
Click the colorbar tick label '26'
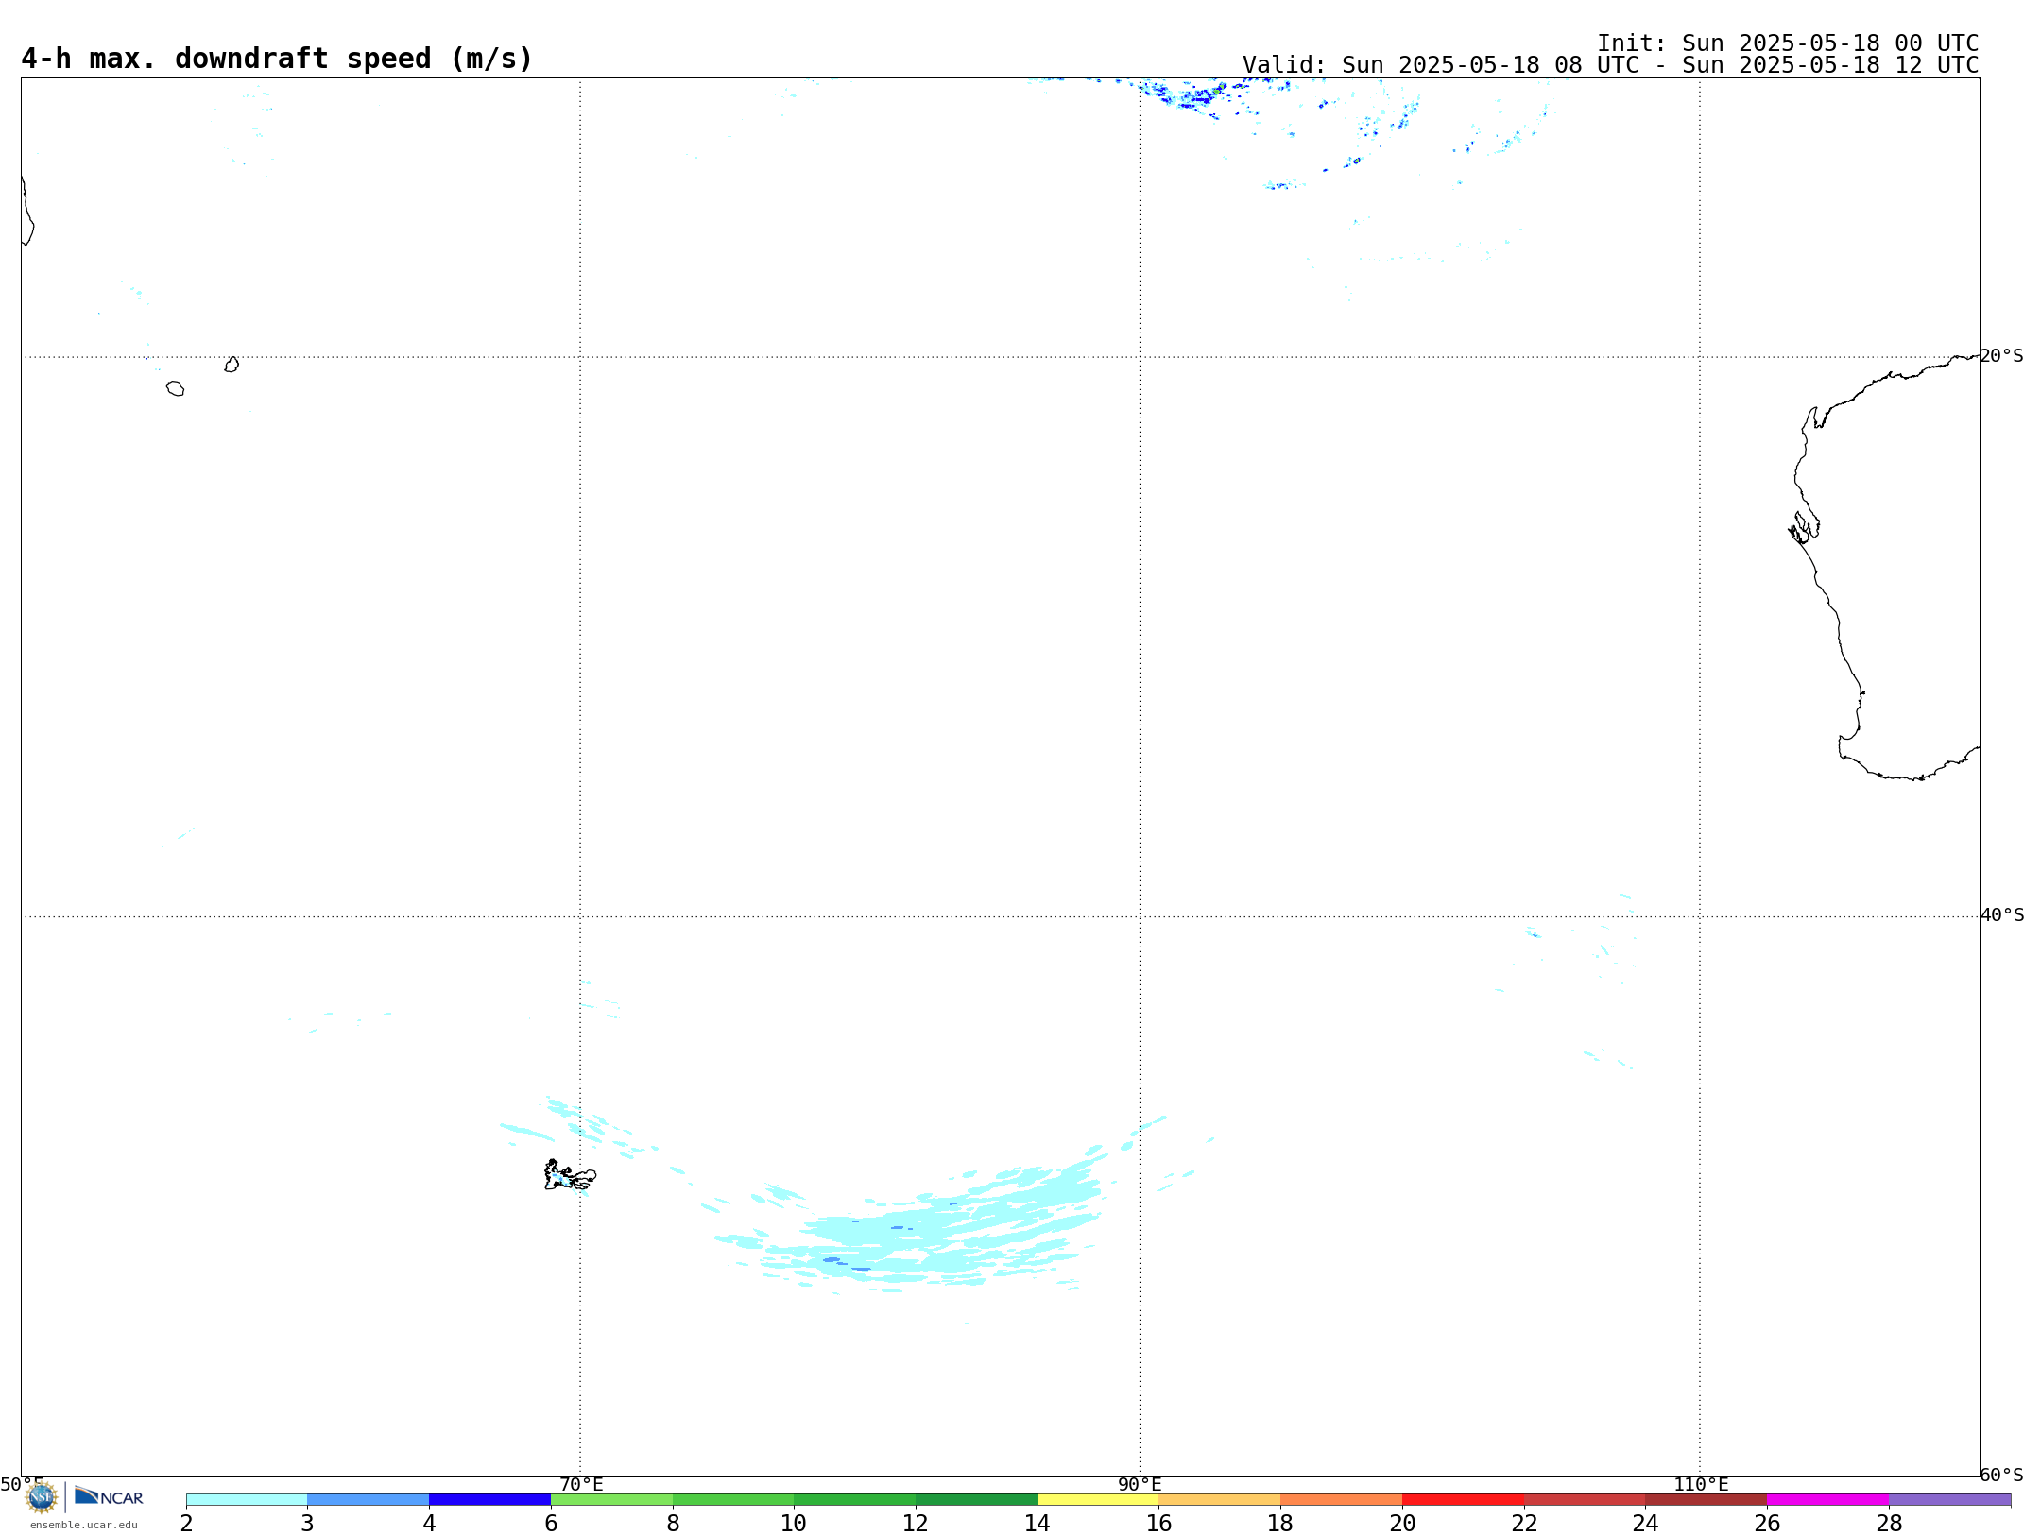tap(1767, 1523)
